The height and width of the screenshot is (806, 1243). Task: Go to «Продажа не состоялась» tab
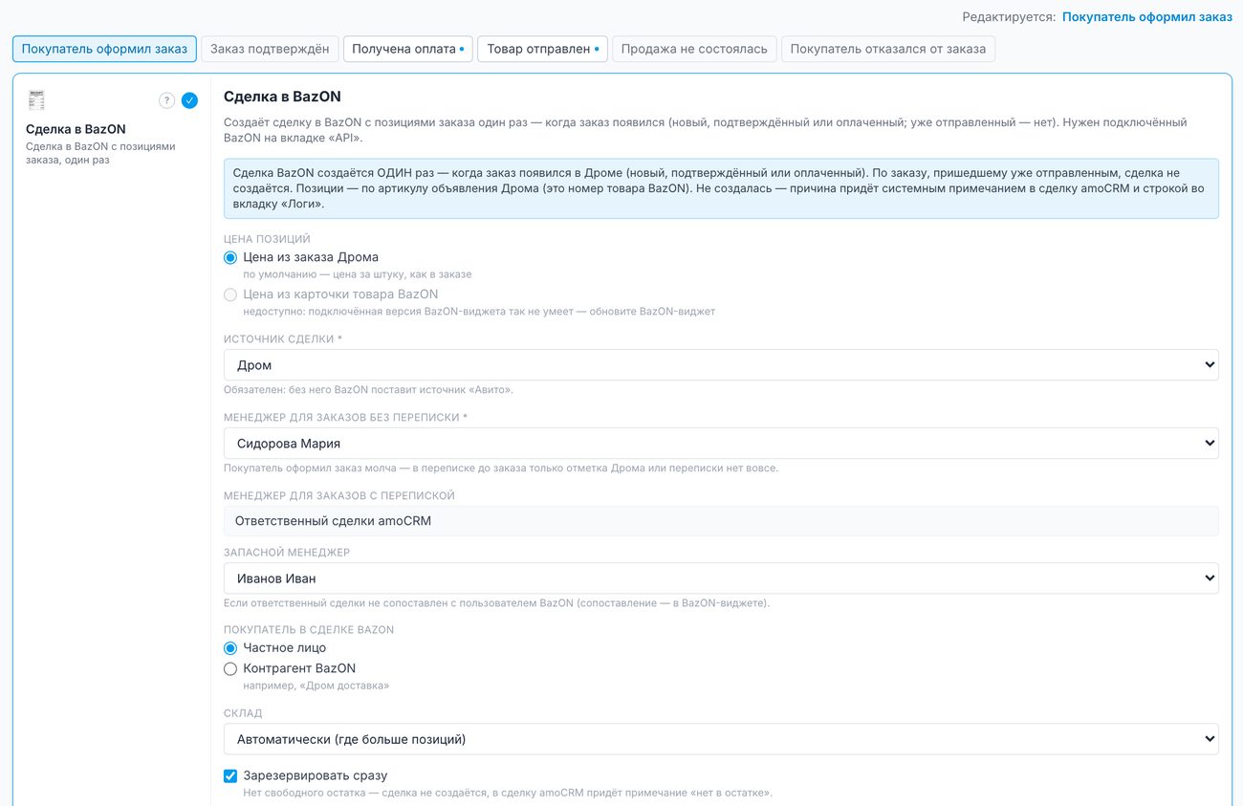[x=694, y=49]
